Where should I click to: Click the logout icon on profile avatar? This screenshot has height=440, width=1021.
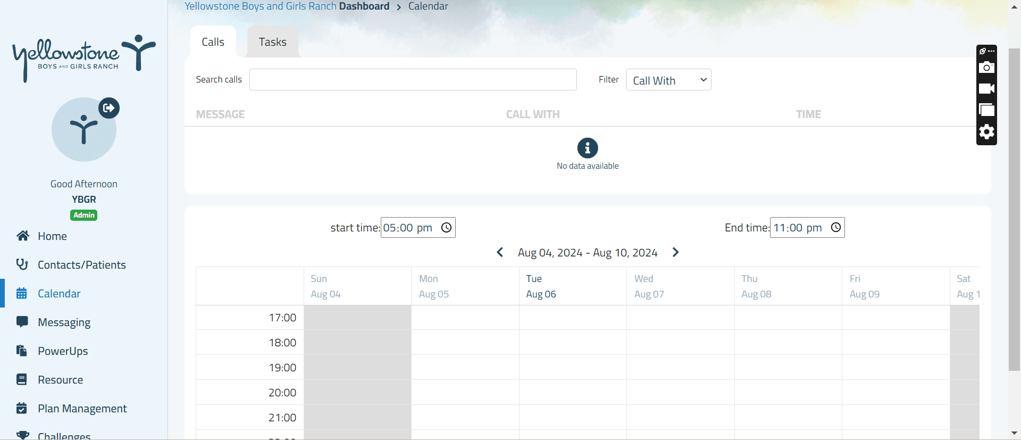109,108
